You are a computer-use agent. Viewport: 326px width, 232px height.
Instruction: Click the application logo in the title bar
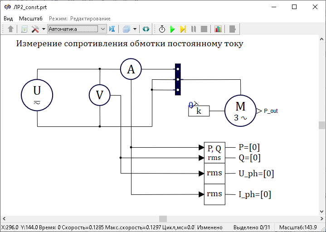(x=8, y=7)
